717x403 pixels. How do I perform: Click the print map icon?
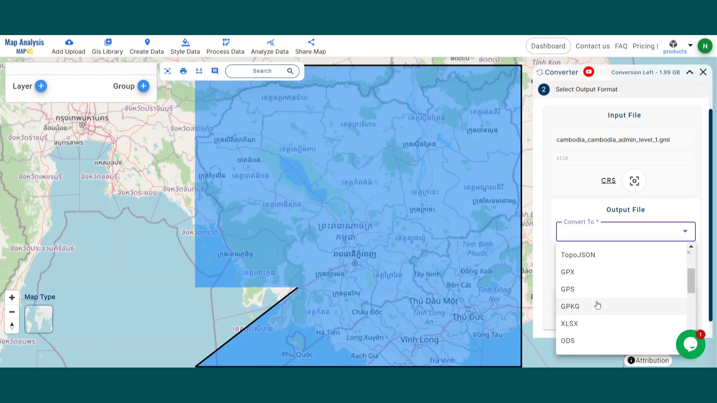pyautogui.click(x=183, y=71)
